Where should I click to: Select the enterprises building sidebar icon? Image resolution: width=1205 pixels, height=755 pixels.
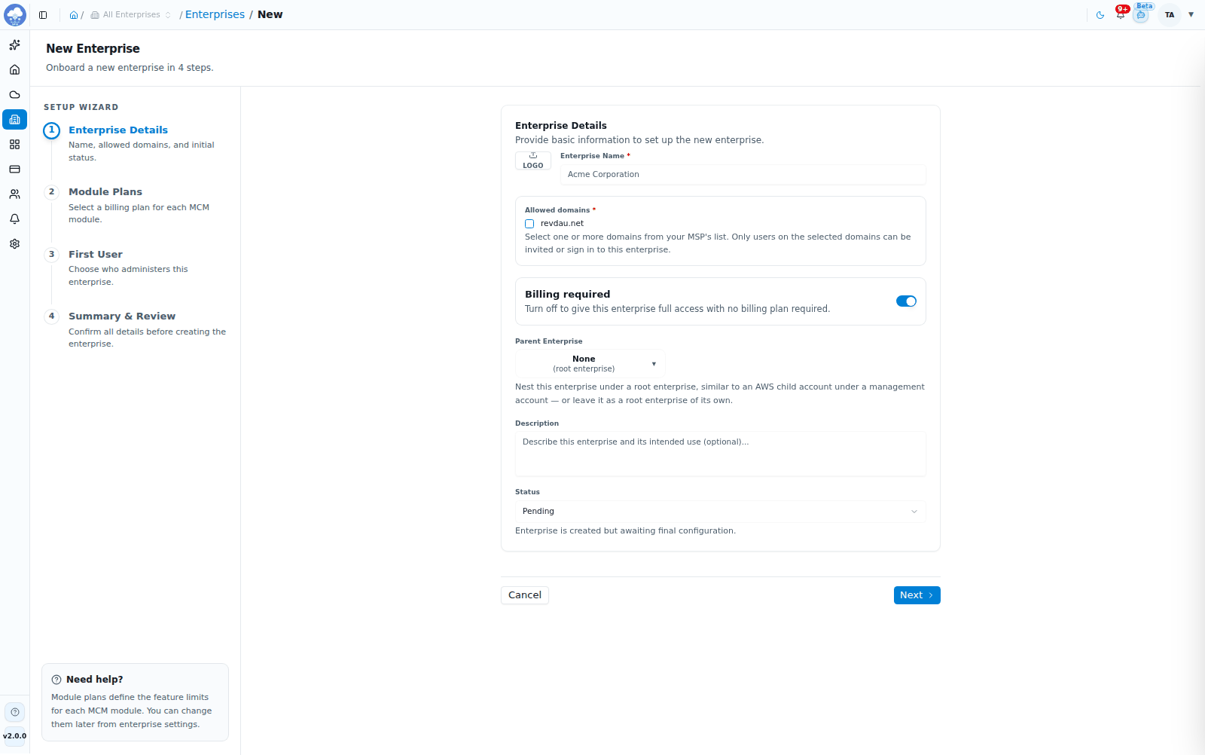tap(14, 120)
